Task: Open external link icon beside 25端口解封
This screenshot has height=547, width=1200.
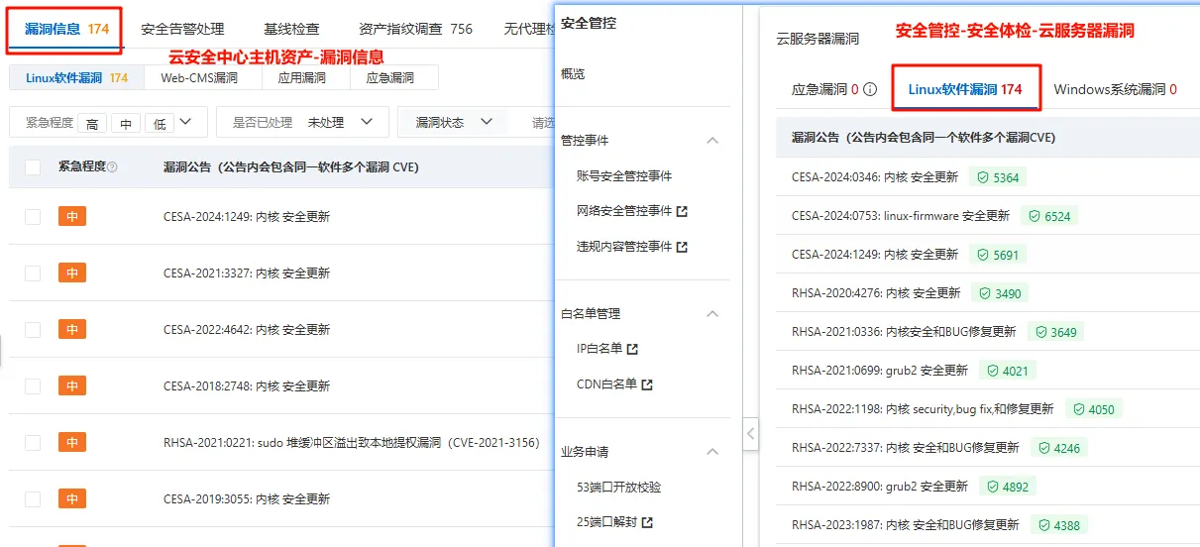Action: click(x=647, y=522)
